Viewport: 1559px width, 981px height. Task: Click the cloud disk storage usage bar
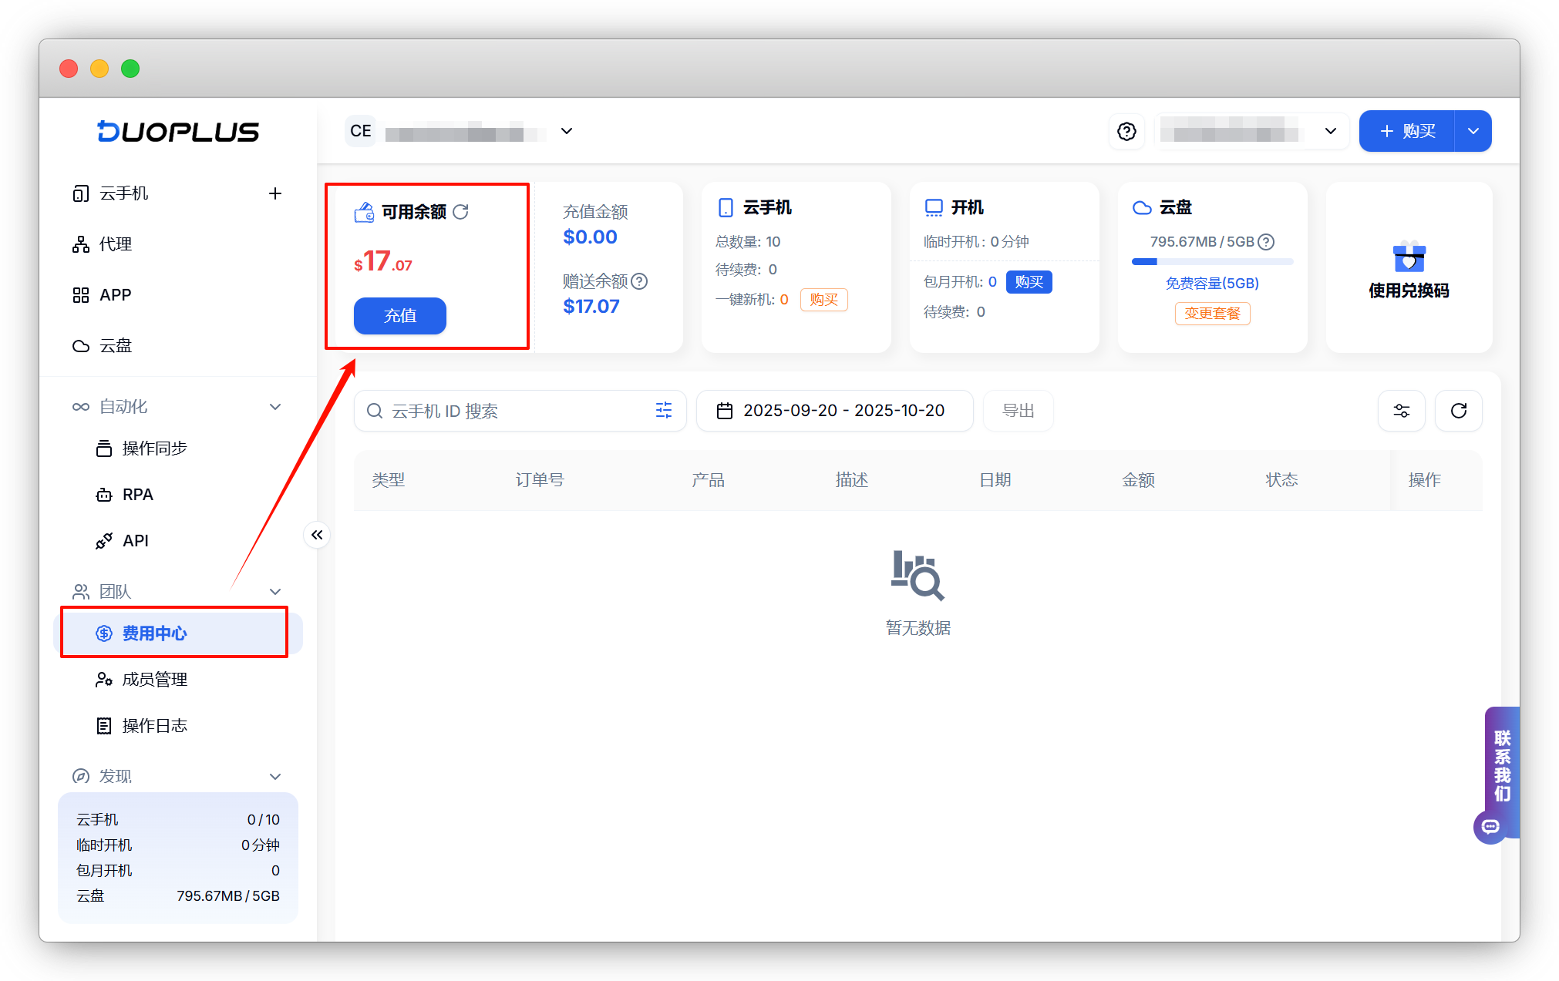(x=1212, y=262)
